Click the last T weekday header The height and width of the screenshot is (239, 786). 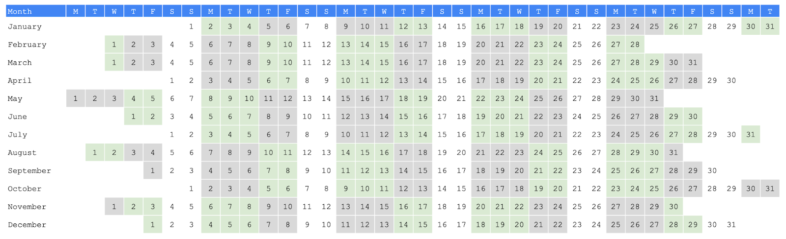pyautogui.click(x=770, y=11)
